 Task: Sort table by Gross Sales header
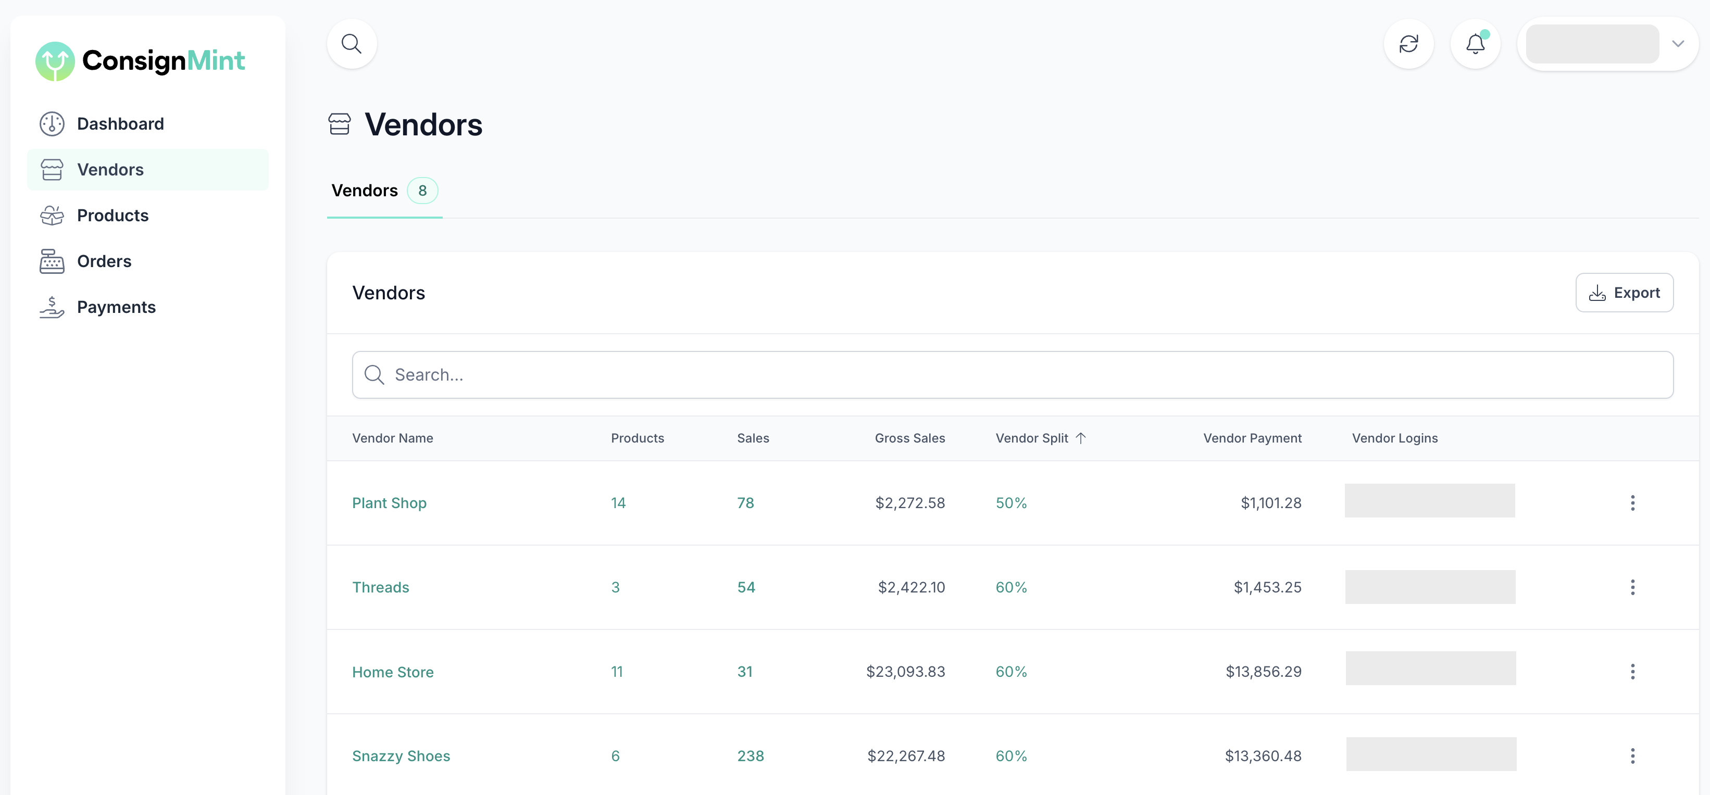point(909,438)
